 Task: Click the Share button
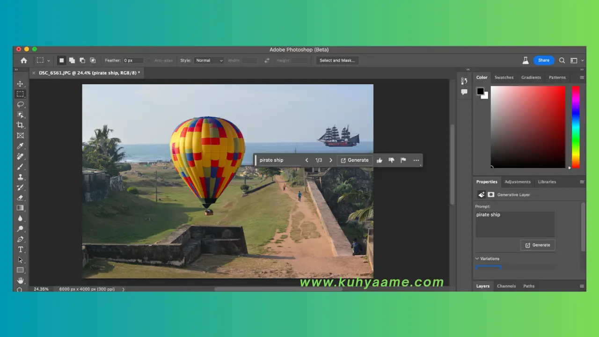coord(544,60)
